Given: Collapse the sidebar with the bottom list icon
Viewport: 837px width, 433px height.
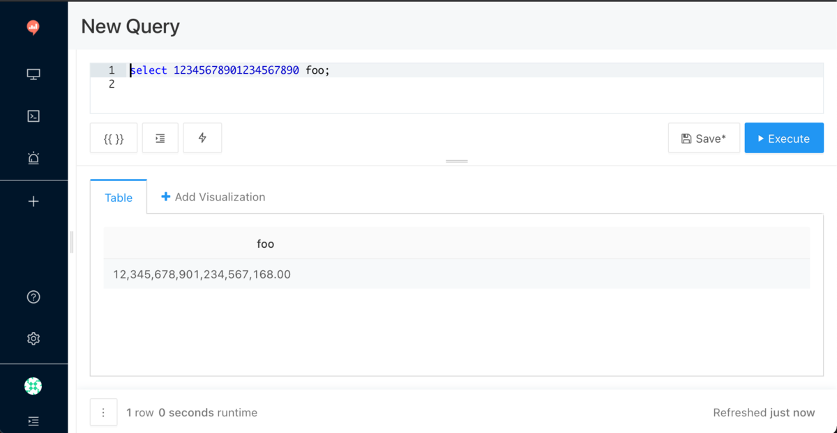Looking at the screenshot, I should [x=33, y=421].
